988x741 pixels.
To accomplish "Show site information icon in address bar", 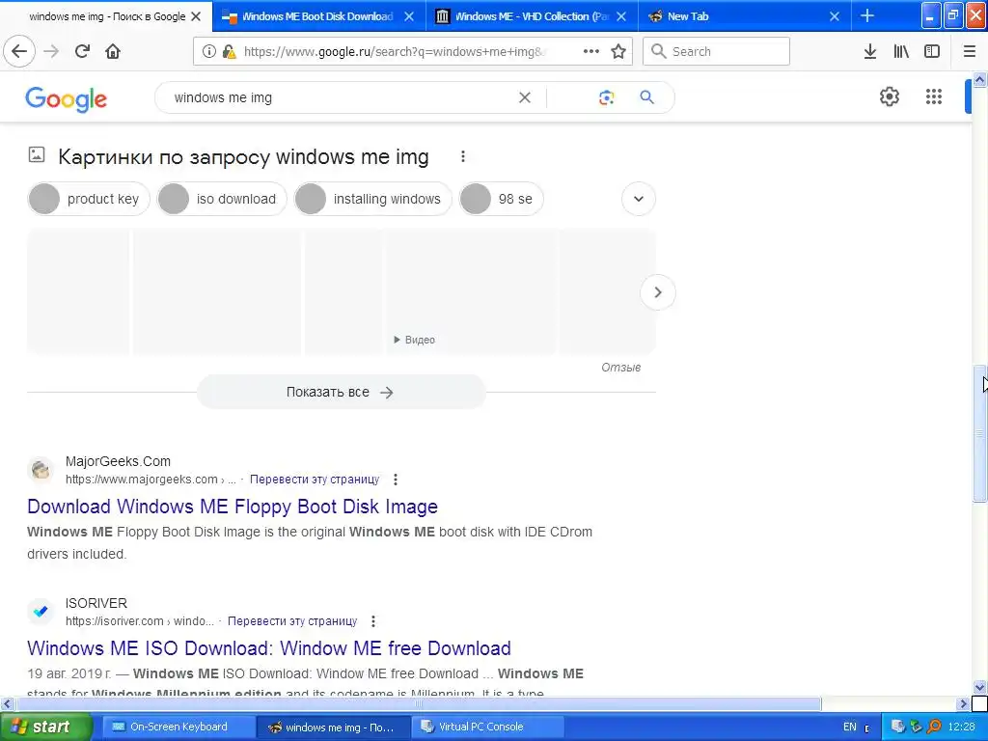I will click(x=208, y=52).
